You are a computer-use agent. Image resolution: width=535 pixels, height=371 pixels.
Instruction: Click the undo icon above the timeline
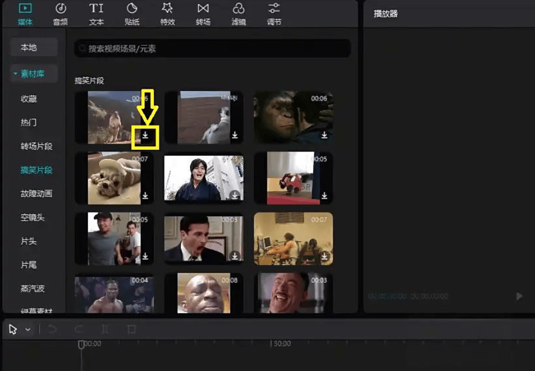51,329
